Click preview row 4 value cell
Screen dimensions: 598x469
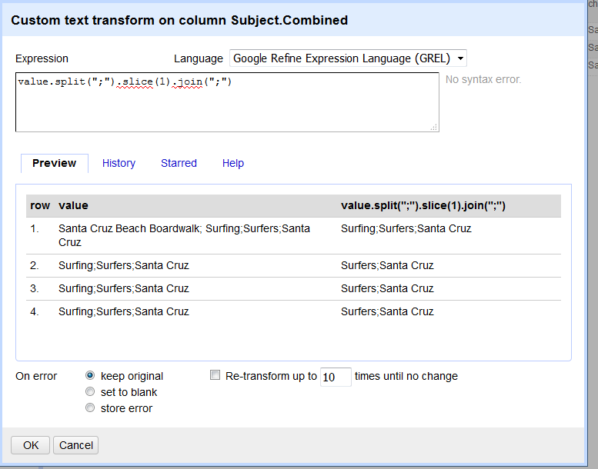pos(124,311)
